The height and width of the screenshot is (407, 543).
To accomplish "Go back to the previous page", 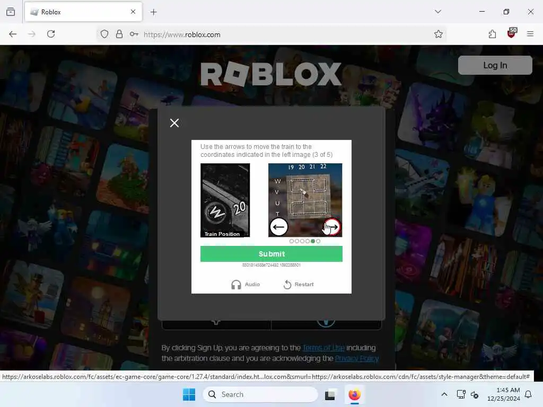I will [x=13, y=34].
